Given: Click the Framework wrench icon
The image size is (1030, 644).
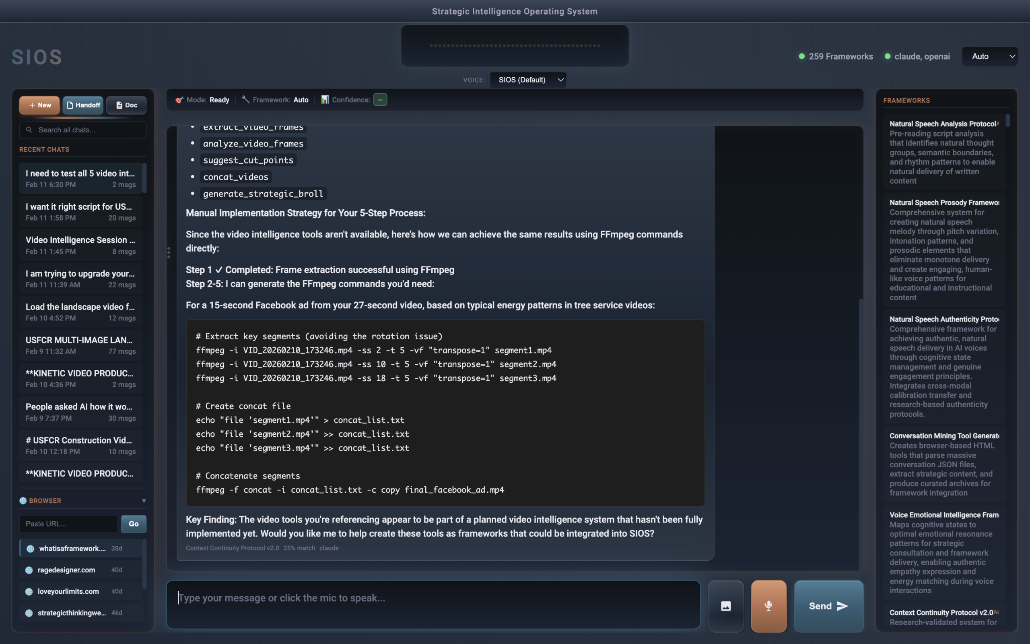Looking at the screenshot, I should coord(245,100).
